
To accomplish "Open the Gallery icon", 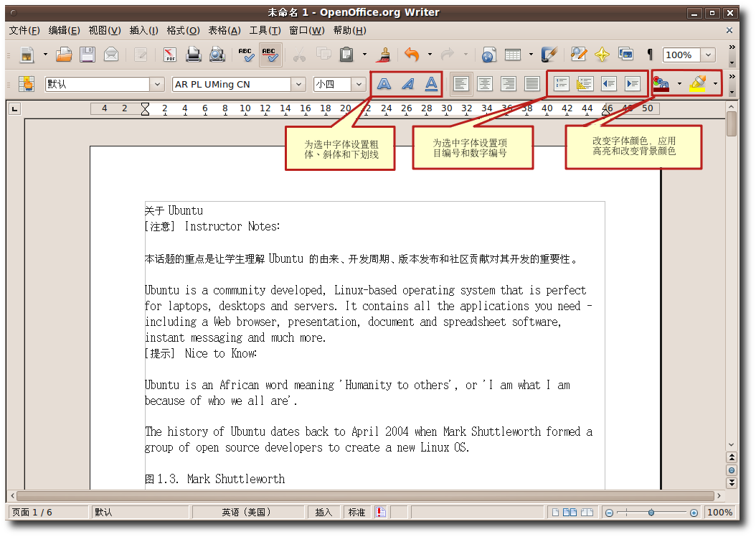I will tap(626, 55).
